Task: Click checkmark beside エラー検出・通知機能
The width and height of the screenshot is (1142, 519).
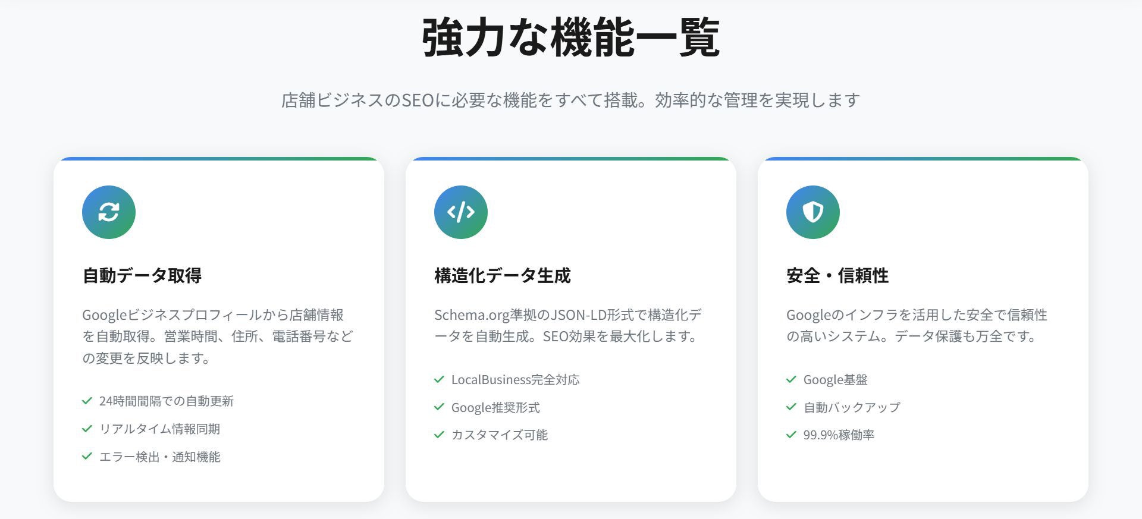Action: 87,457
